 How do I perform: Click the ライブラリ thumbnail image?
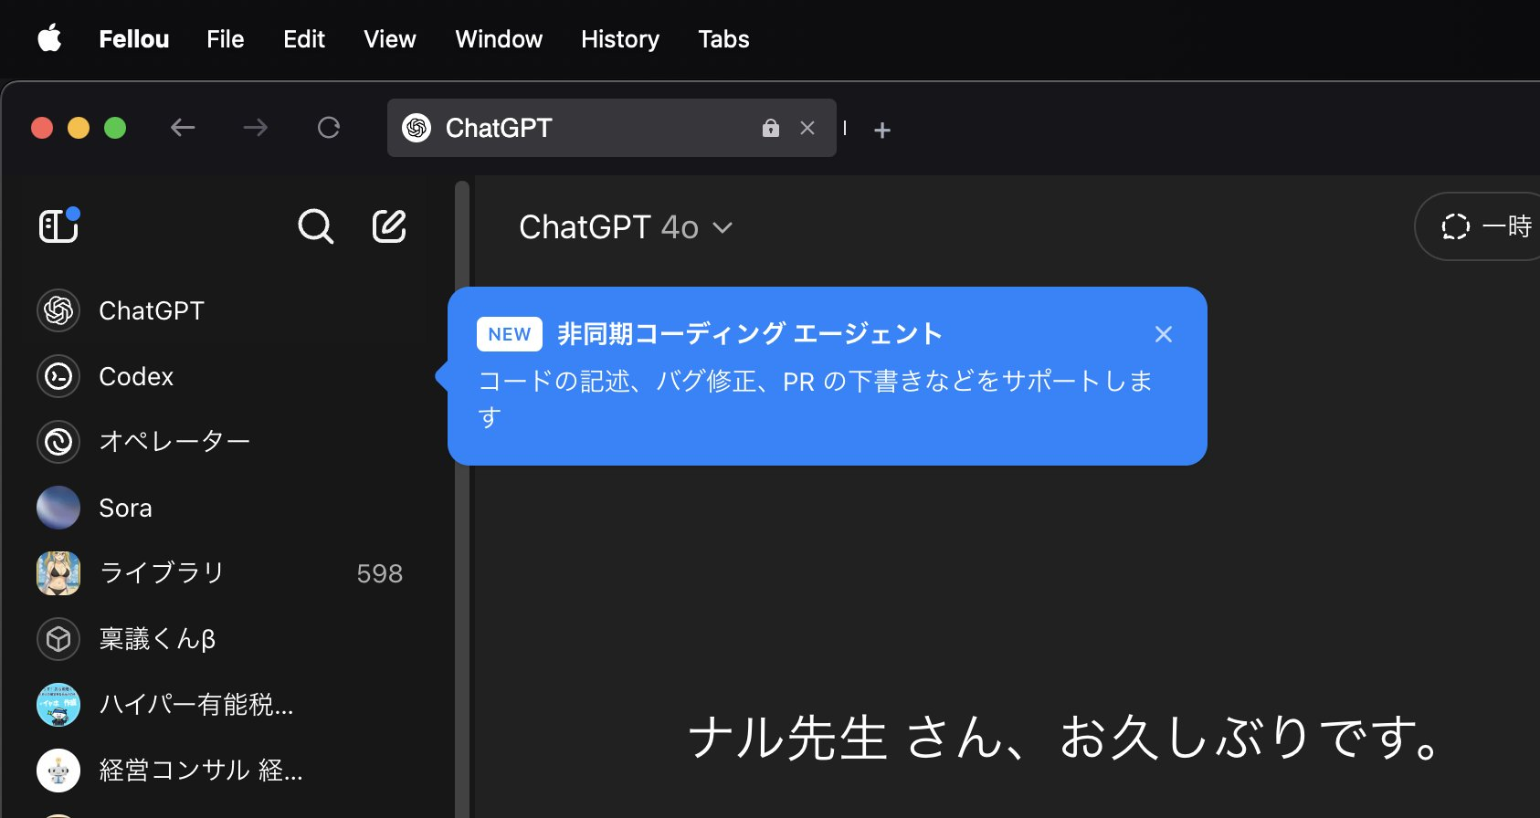[58, 573]
